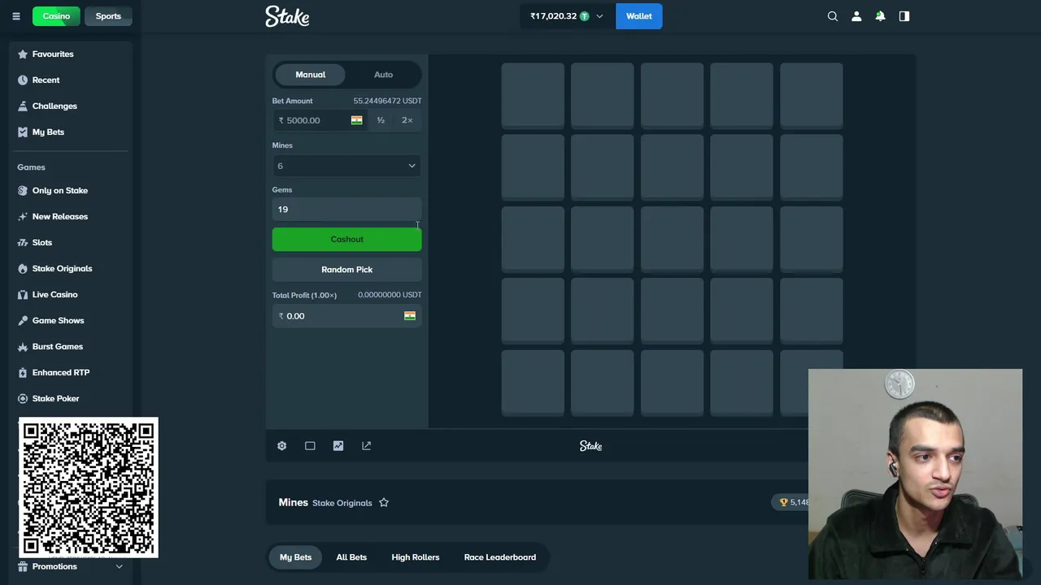This screenshot has width=1041, height=585.
Task: Open the pop-out game icon
Action: click(366, 446)
